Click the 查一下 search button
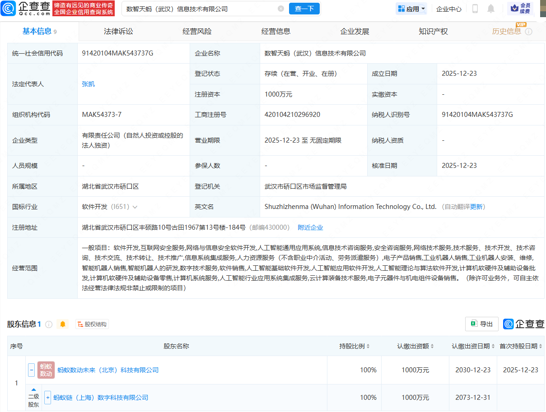The height and width of the screenshot is (412, 546). 304,9
